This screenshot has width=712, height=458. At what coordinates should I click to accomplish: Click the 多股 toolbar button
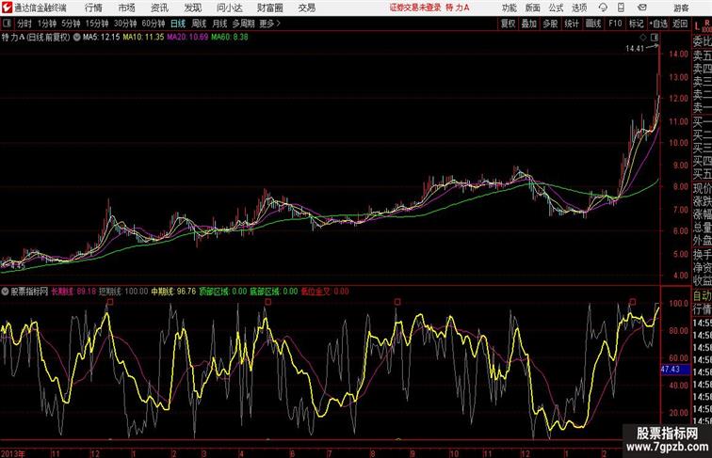pyautogui.click(x=550, y=24)
